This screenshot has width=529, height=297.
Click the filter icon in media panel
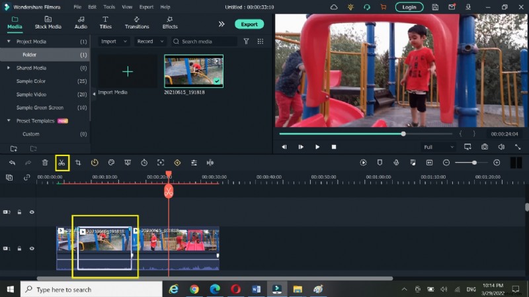246,41
